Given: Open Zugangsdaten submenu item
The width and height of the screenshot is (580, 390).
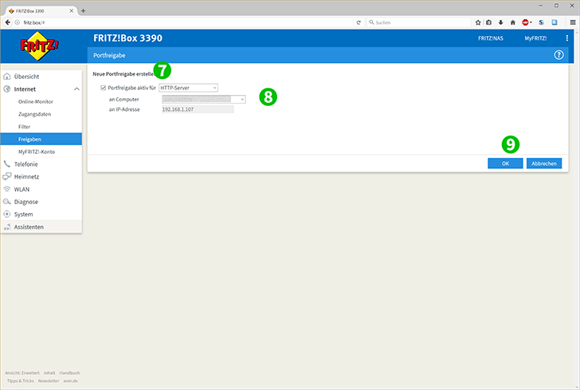Looking at the screenshot, I should (x=34, y=114).
